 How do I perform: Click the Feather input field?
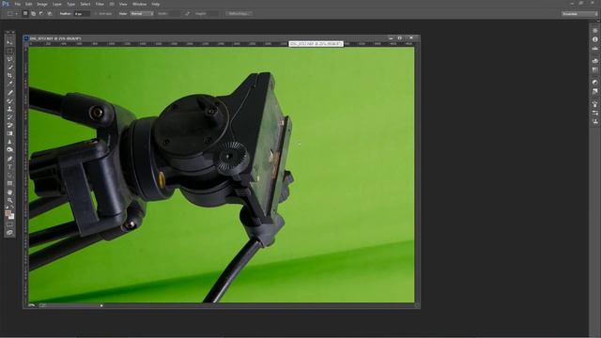[82, 13]
